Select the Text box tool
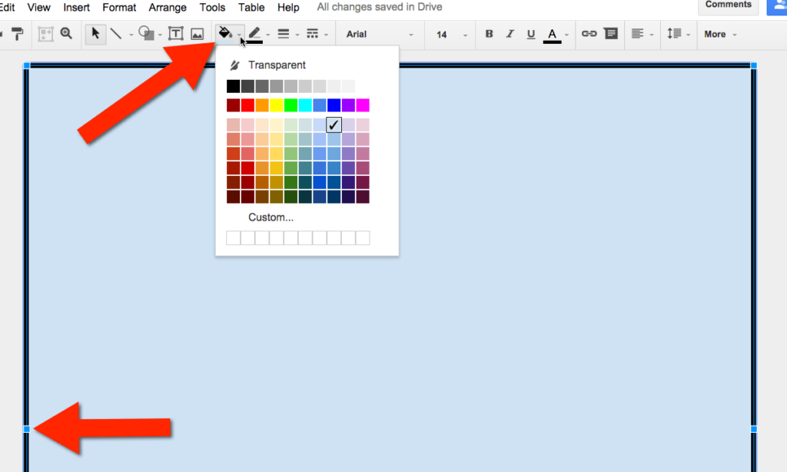This screenshot has width=787, height=472. click(x=175, y=34)
